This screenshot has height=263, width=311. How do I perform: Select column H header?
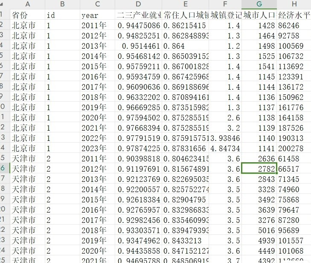[x=294, y=4]
